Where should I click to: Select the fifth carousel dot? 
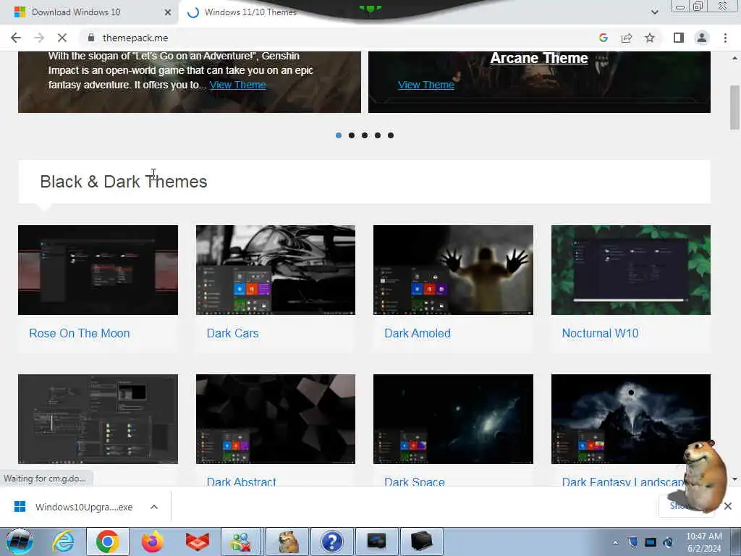390,135
